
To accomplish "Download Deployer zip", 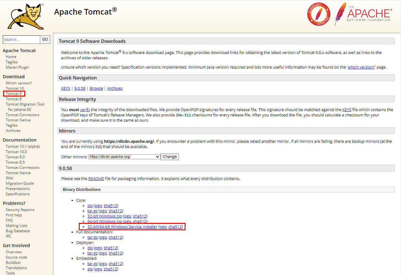I will click(90, 248).
